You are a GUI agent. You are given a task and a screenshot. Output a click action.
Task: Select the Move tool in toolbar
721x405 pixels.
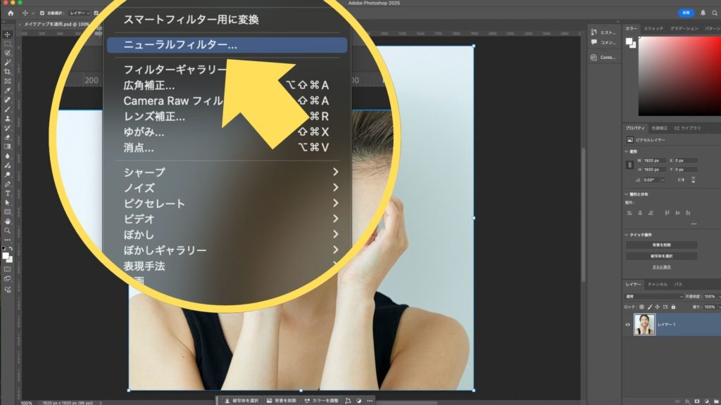(8, 34)
